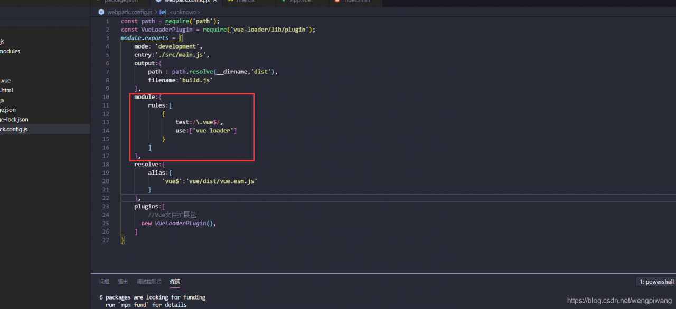Open the .vue file in explorer
Viewport: 676px width, 309px height.
(x=5, y=81)
